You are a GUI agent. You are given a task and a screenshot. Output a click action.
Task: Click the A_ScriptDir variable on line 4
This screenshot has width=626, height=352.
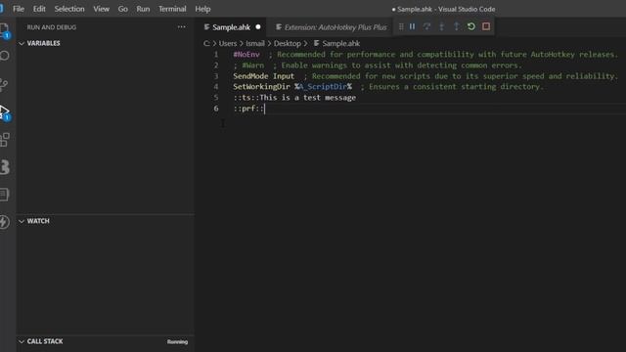coord(323,87)
